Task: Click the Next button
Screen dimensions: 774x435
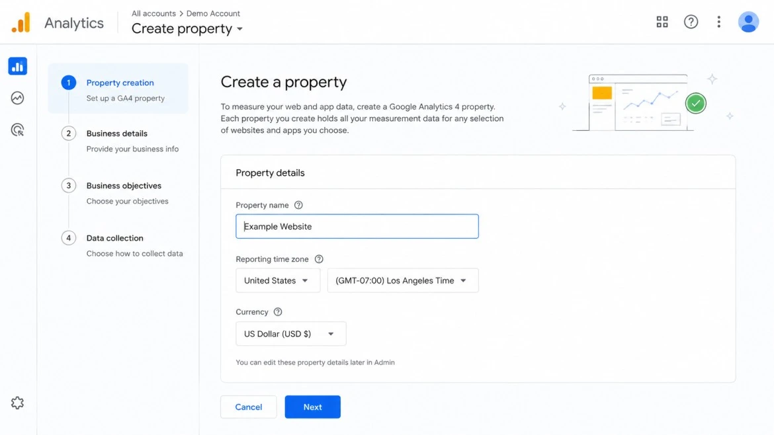Action: [x=312, y=407]
